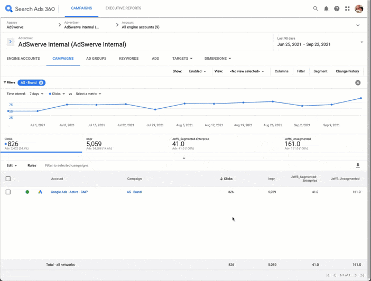
Task: Open the Dimensions dropdown tab
Action: click(218, 59)
